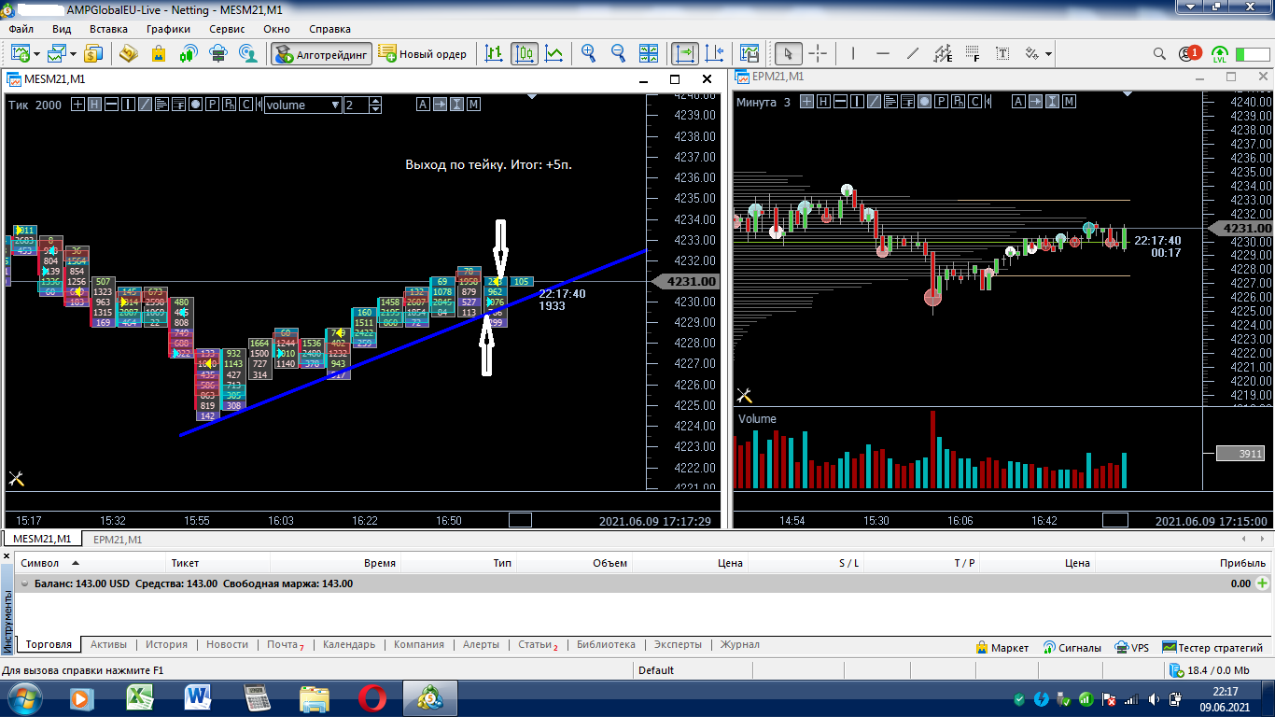Open the Сигналы link in the bottom panel
This screenshot has height=717, width=1275.
[x=1071, y=647]
